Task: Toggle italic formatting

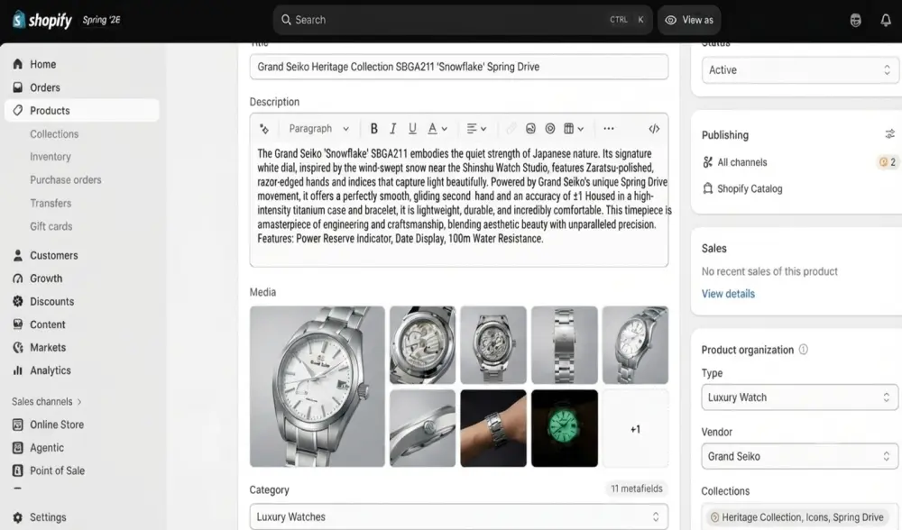Action: [x=393, y=129]
